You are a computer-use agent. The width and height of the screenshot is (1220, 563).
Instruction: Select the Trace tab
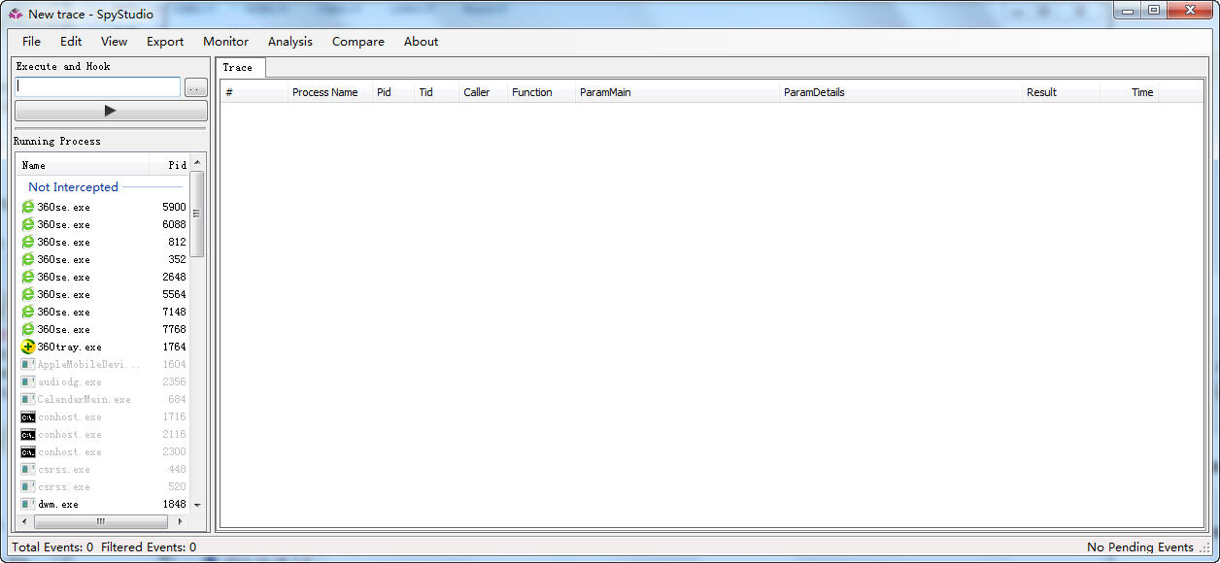click(238, 68)
